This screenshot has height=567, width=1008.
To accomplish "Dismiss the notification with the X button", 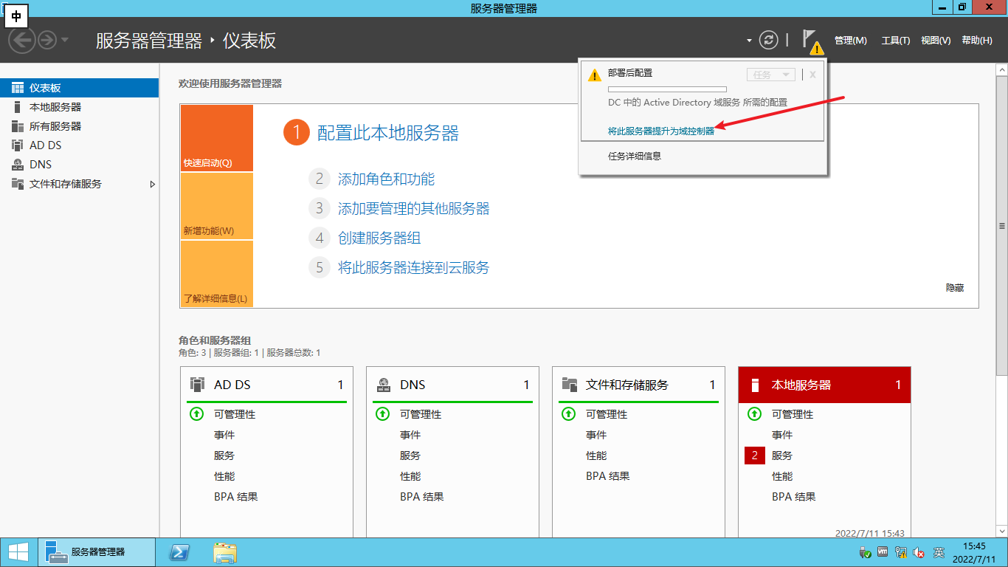I will pos(812,75).
